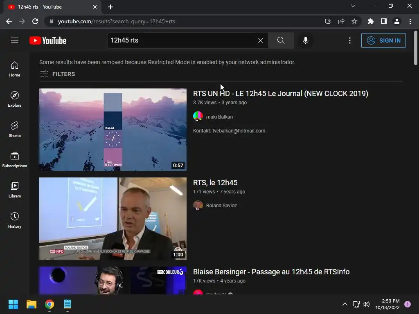Open a new Chrome tab

[x=110, y=7]
